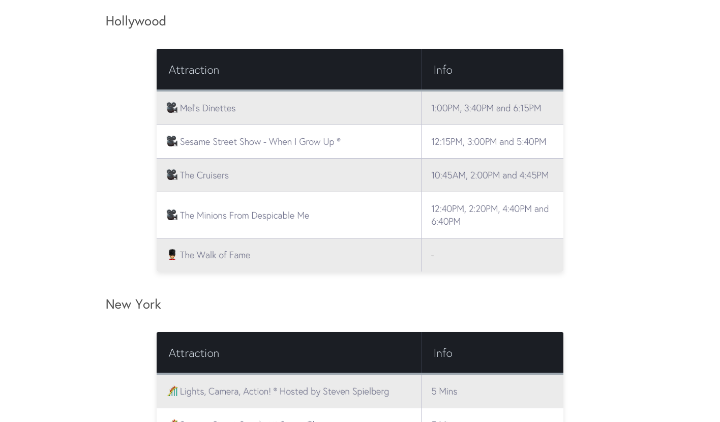Click the Attraction column header in the New York table
Image resolution: width=720 pixels, height=422 pixels.
194,353
